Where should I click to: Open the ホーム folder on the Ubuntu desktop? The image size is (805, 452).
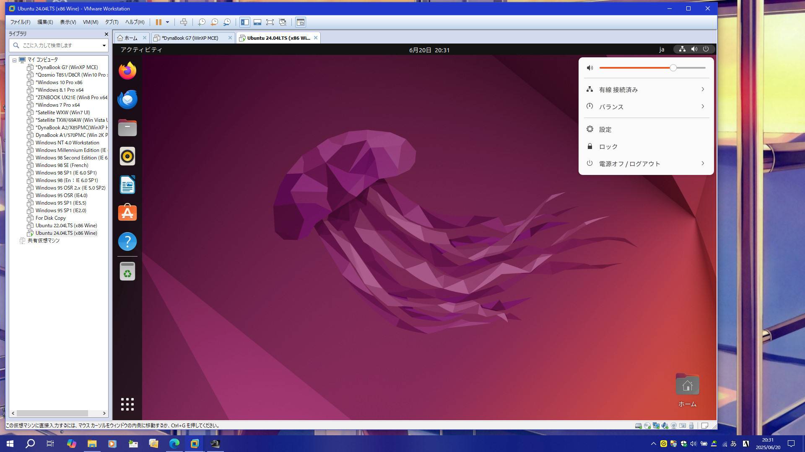pos(687,390)
